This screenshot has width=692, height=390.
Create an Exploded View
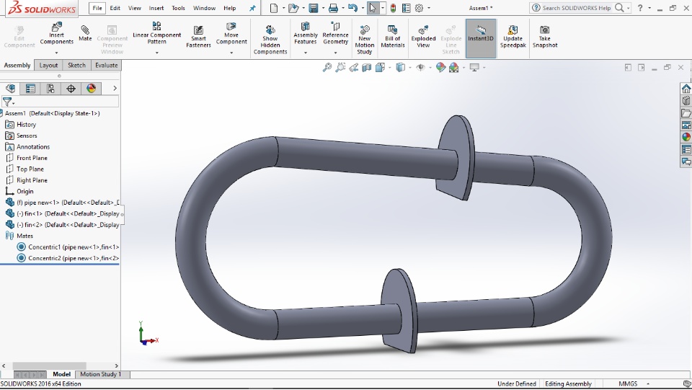(x=423, y=36)
